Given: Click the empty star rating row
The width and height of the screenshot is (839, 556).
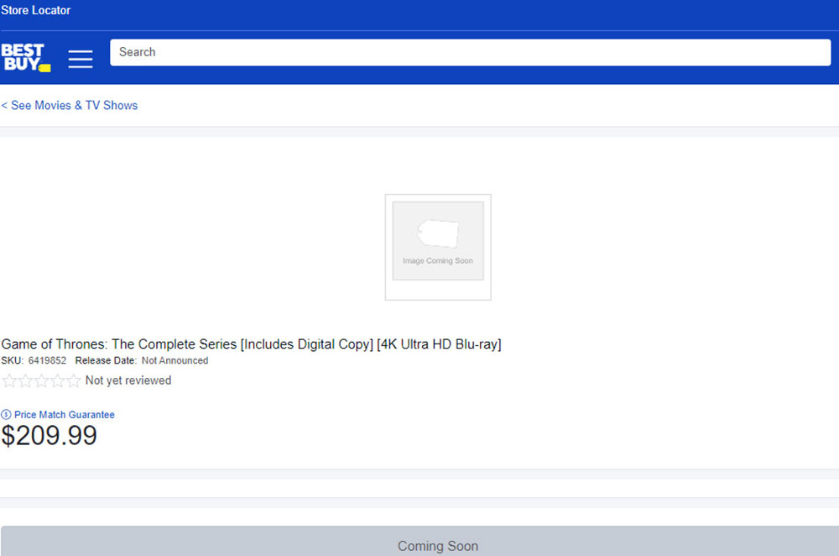Looking at the screenshot, I should (41, 380).
